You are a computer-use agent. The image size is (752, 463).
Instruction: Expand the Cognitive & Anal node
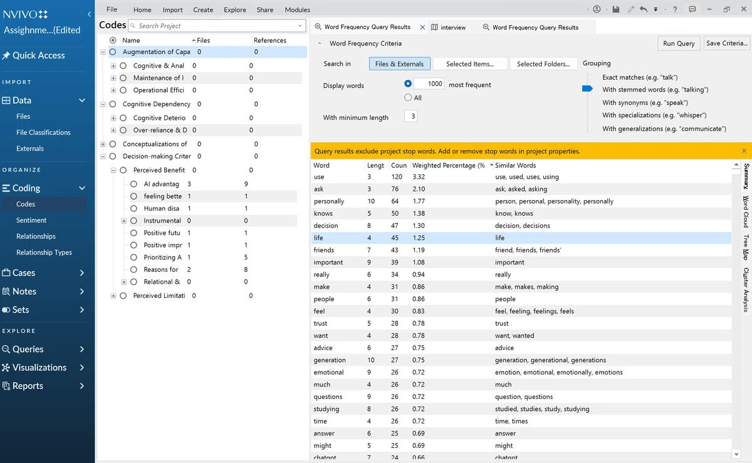pos(113,66)
